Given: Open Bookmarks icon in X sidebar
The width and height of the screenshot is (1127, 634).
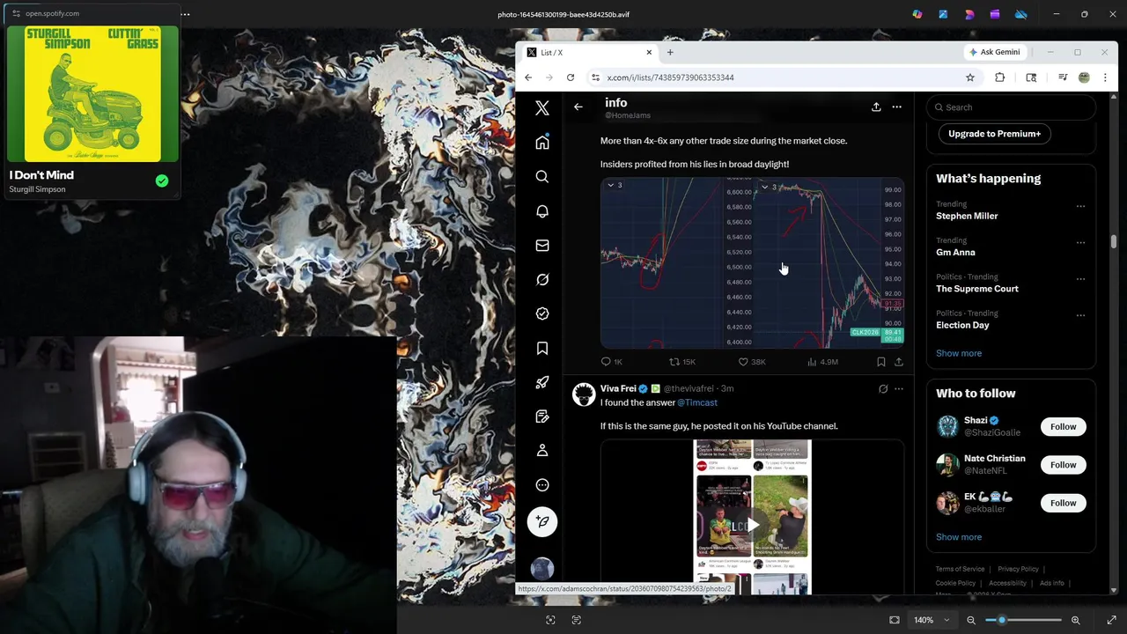Looking at the screenshot, I should click(542, 349).
